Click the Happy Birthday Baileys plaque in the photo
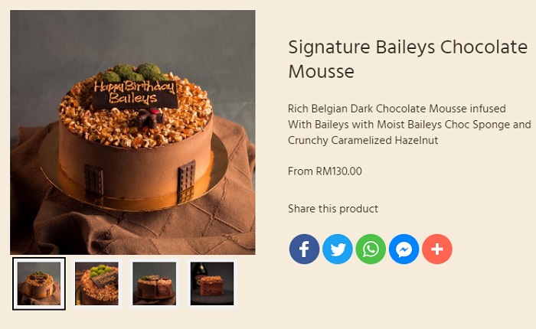The image size is (536, 329). pos(135,94)
